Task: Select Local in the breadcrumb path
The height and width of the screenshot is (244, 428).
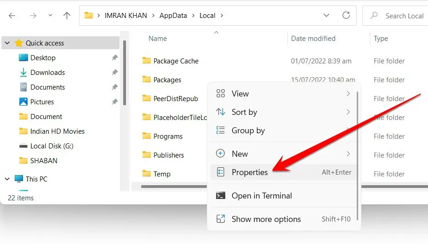Action: click(x=207, y=16)
